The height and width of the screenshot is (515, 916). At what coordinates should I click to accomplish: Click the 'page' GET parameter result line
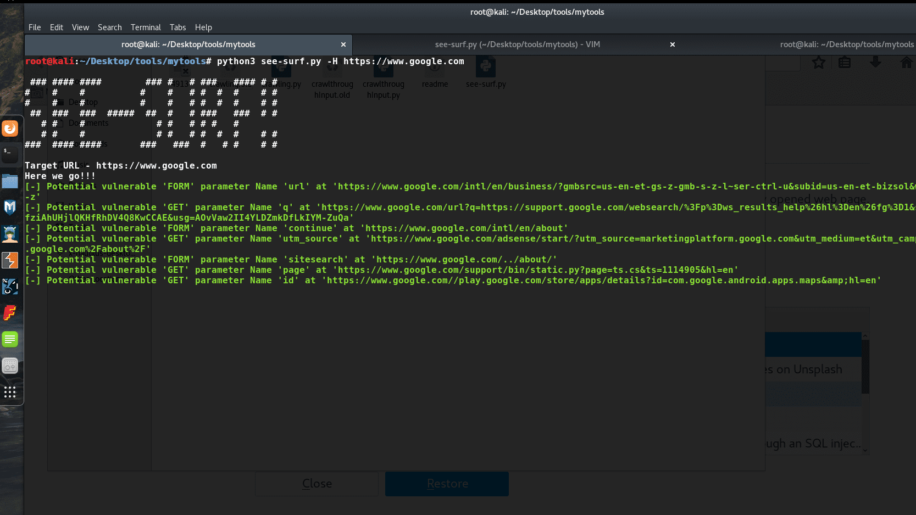382,270
